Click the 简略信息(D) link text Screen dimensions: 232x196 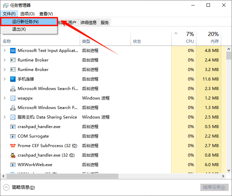[23, 188]
